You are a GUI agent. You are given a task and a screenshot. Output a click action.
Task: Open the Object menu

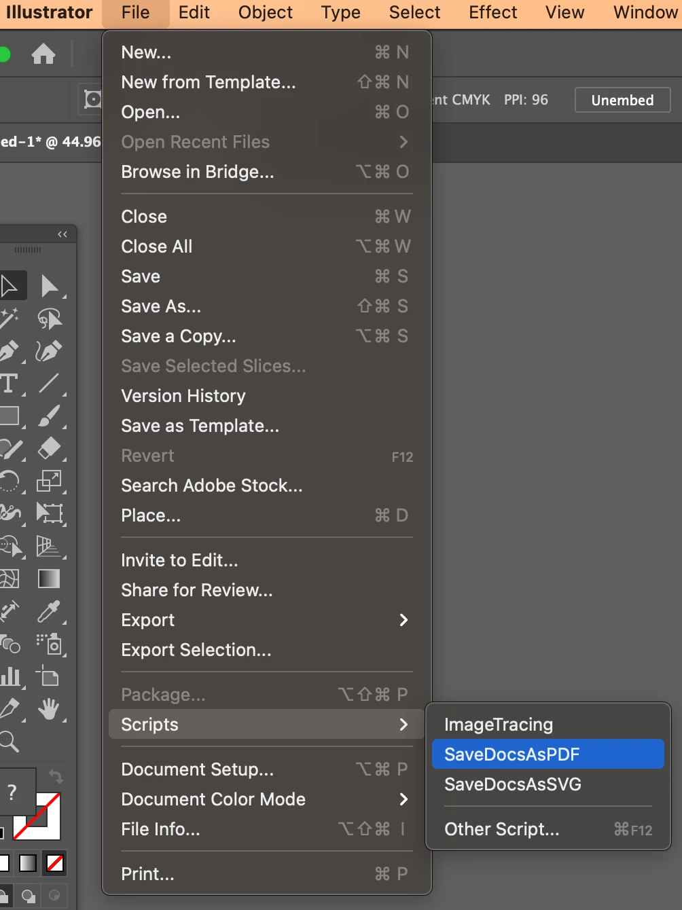tap(266, 13)
